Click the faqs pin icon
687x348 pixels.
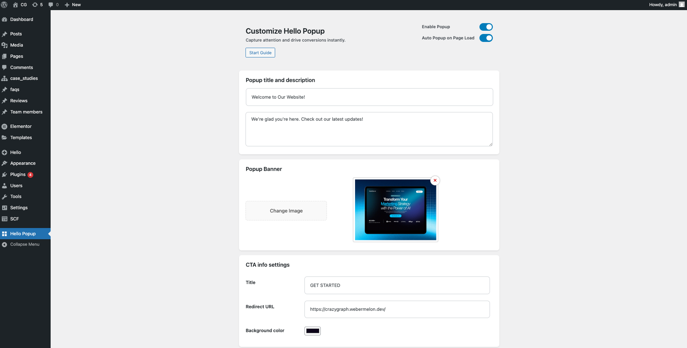pos(4,90)
